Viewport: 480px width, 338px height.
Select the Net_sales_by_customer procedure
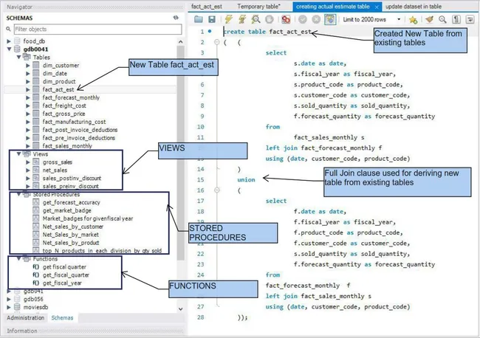tap(73, 227)
